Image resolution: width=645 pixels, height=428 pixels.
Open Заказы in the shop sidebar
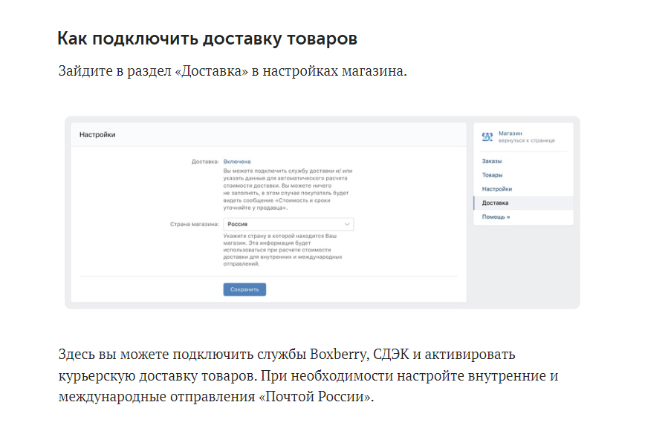click(492, 161)
